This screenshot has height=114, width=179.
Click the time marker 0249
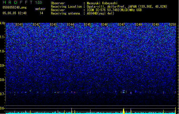click(x=155, y=25)
